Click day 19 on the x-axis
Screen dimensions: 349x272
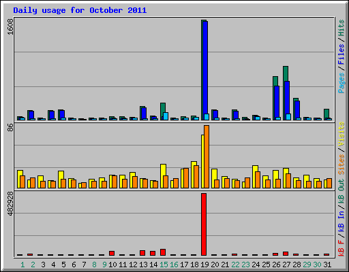pyautogui.click(x=204, y=265)
